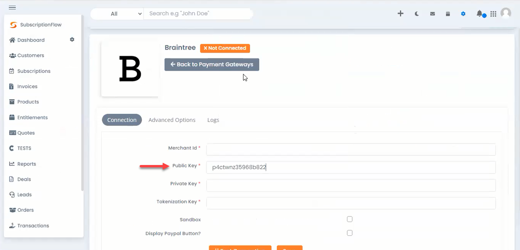Open the apps grid icon
The height and width of the screenshot is (250, 520).
[x=493, y=14]
